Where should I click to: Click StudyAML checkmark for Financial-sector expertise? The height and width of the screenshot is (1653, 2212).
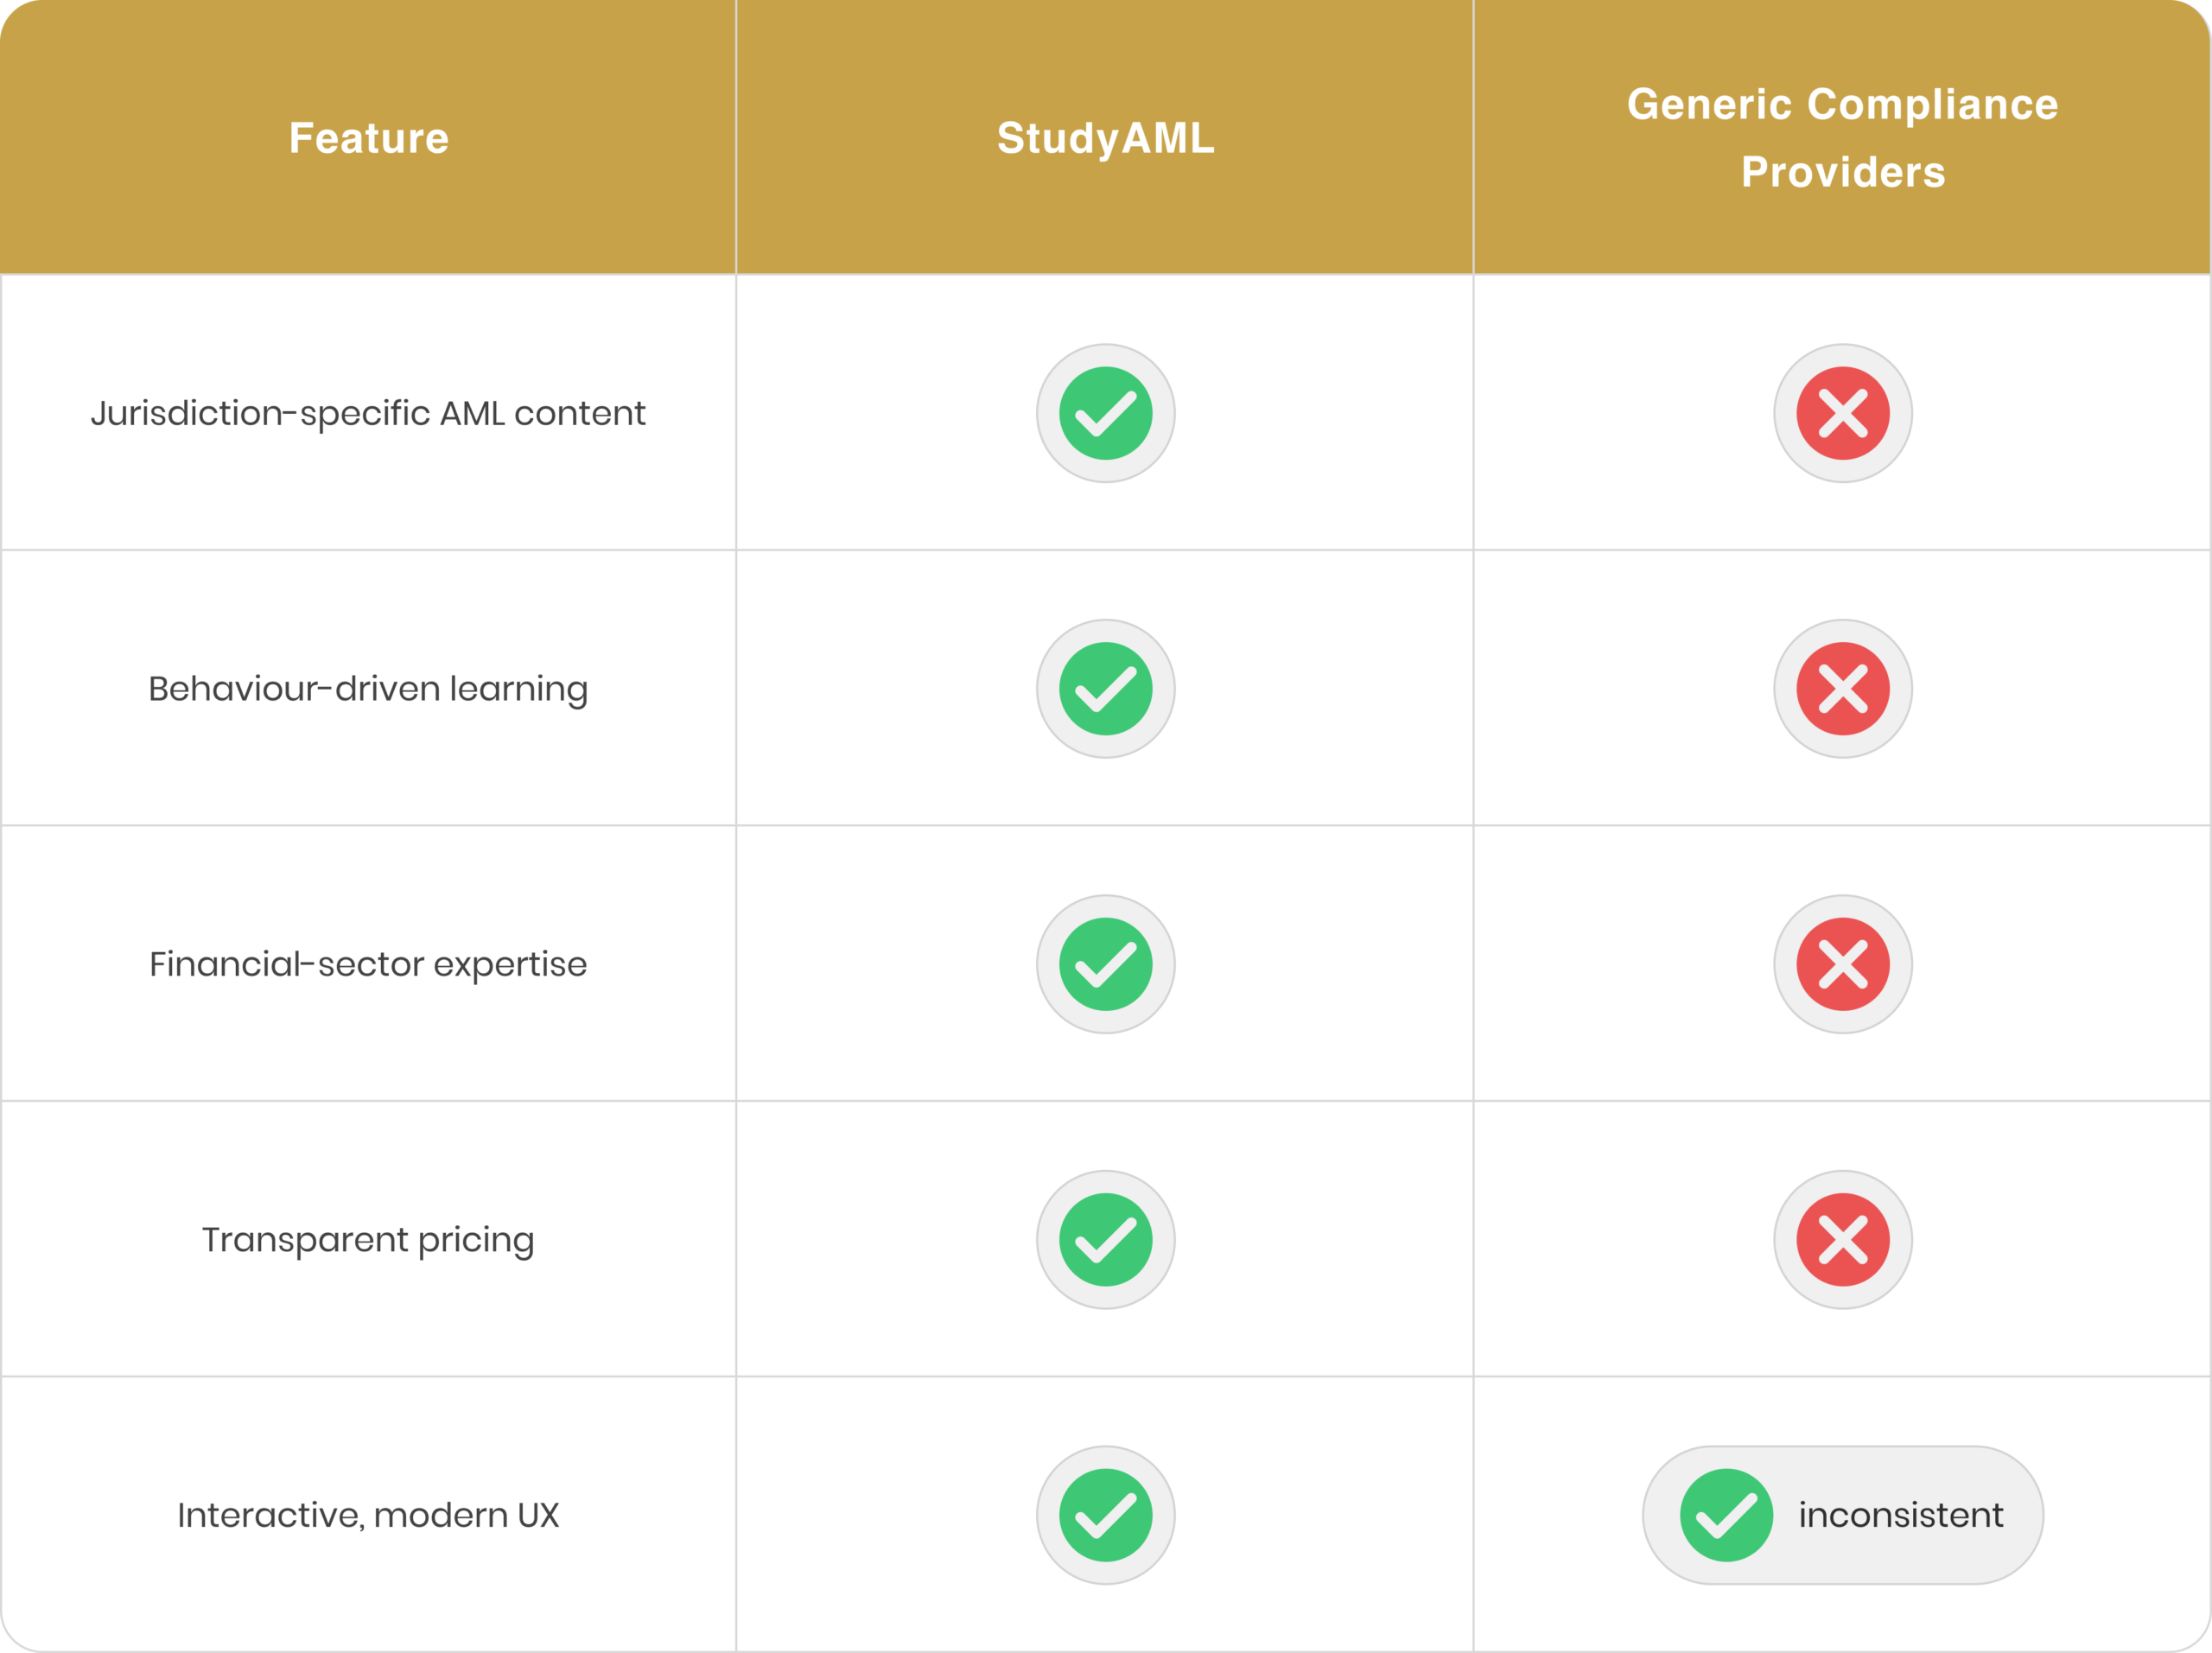(x=1105, y=964)
